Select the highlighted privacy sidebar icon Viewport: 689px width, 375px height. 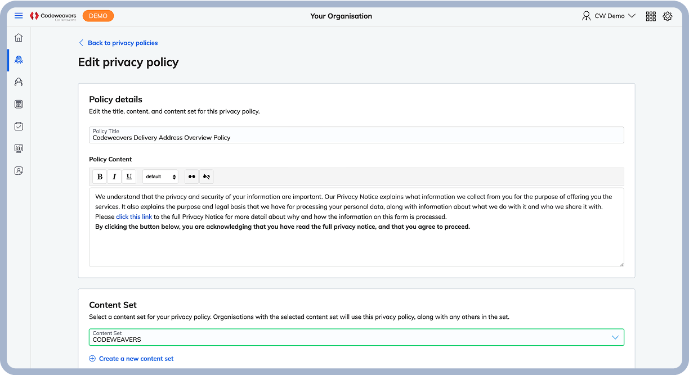tap(19, 60)
